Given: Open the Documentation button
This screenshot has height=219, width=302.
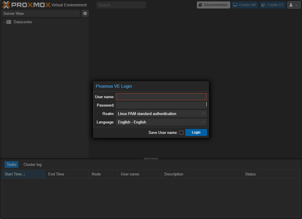Looking at the screenshot, I should [x=213, y=5].
